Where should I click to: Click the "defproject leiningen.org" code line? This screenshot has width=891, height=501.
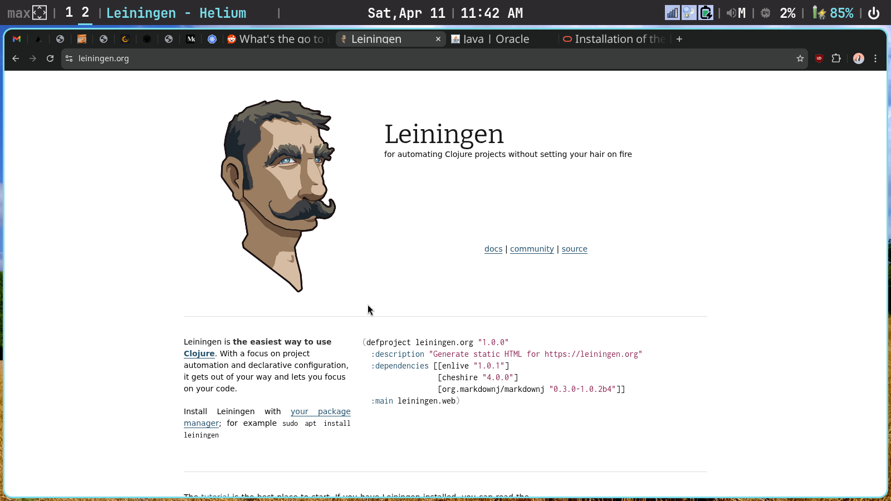435,342
